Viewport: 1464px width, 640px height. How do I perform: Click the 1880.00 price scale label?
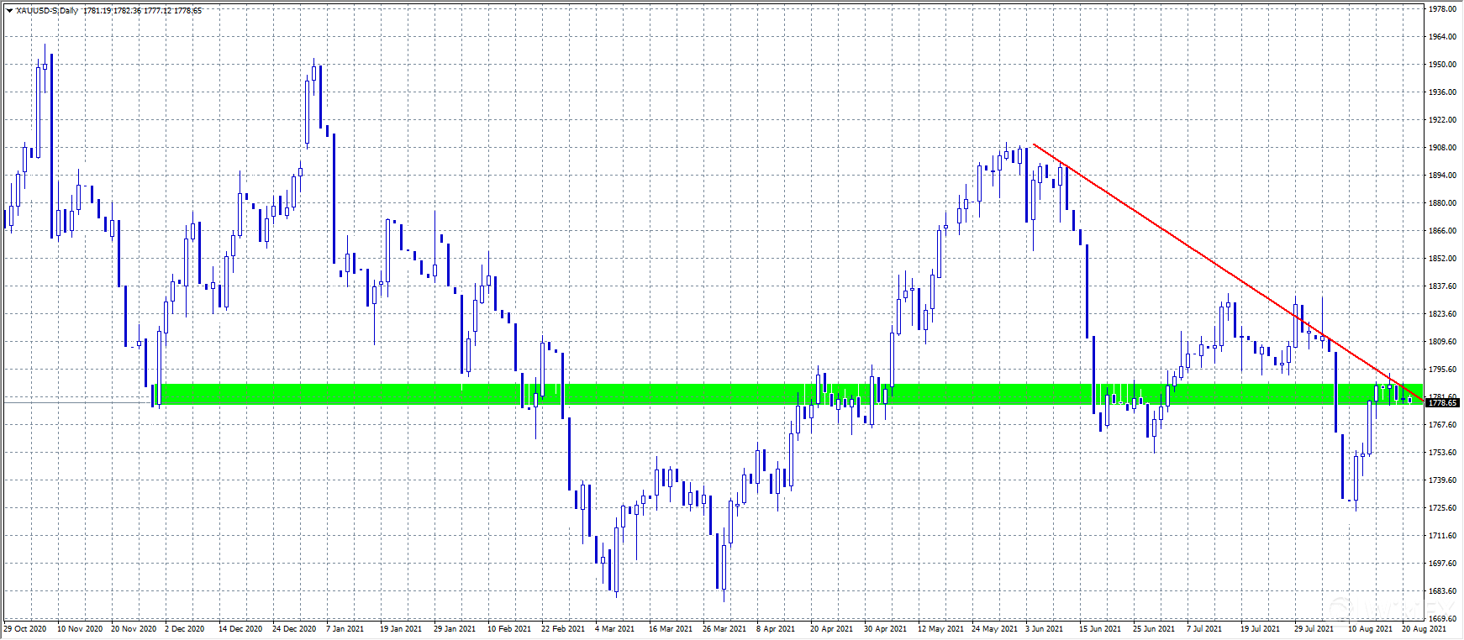[x=1442, y=203]
